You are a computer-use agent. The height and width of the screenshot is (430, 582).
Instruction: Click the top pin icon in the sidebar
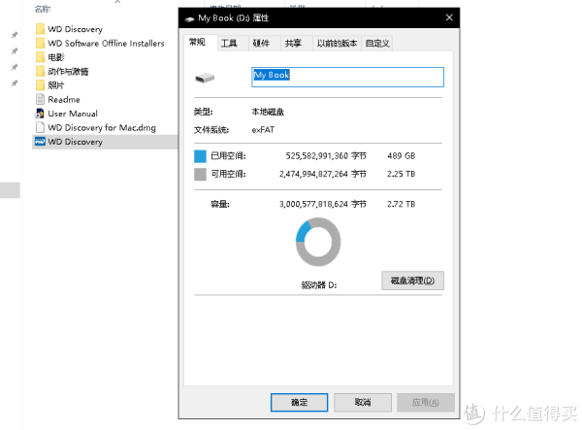14,36
